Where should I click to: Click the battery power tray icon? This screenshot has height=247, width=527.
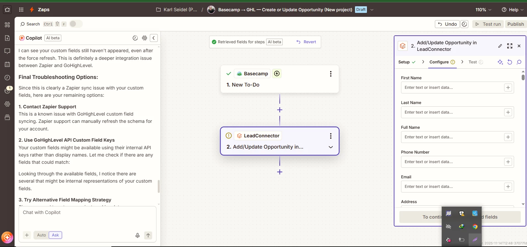pos(462,240)
